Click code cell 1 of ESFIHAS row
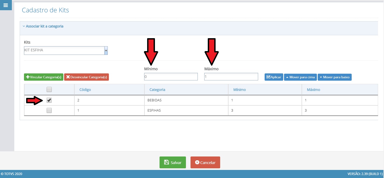 [x=109, y=110]
